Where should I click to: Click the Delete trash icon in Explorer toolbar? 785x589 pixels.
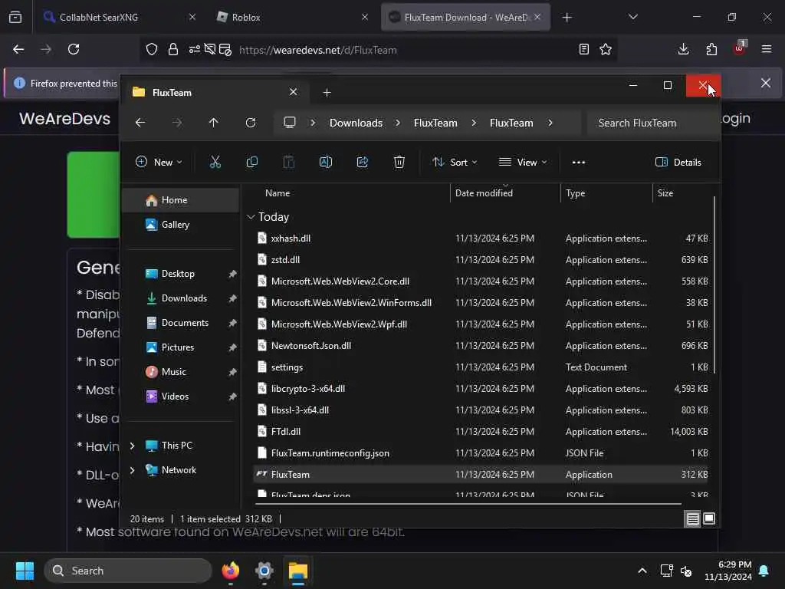[x=399, y=162]
